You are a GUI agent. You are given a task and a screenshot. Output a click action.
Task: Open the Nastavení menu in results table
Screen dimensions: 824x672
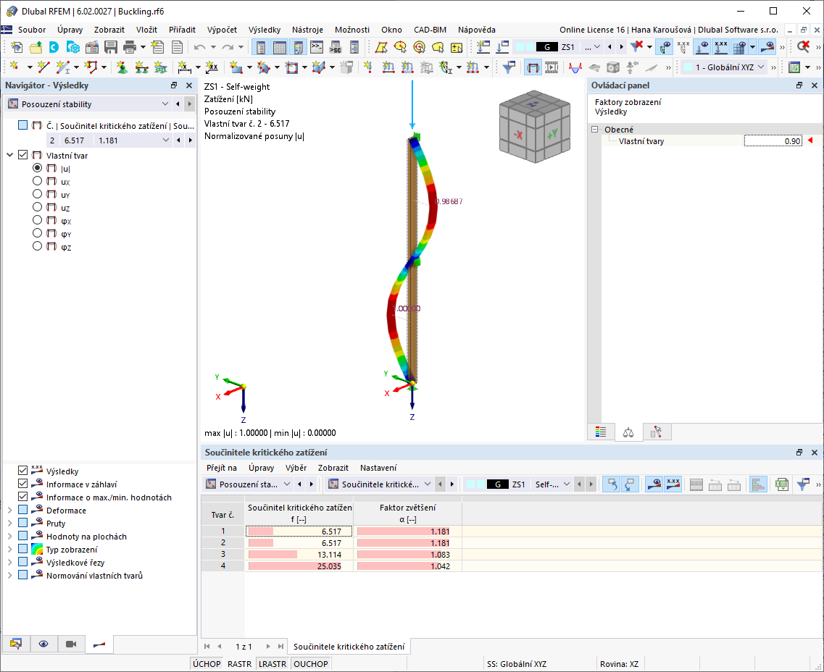(378, 468)
